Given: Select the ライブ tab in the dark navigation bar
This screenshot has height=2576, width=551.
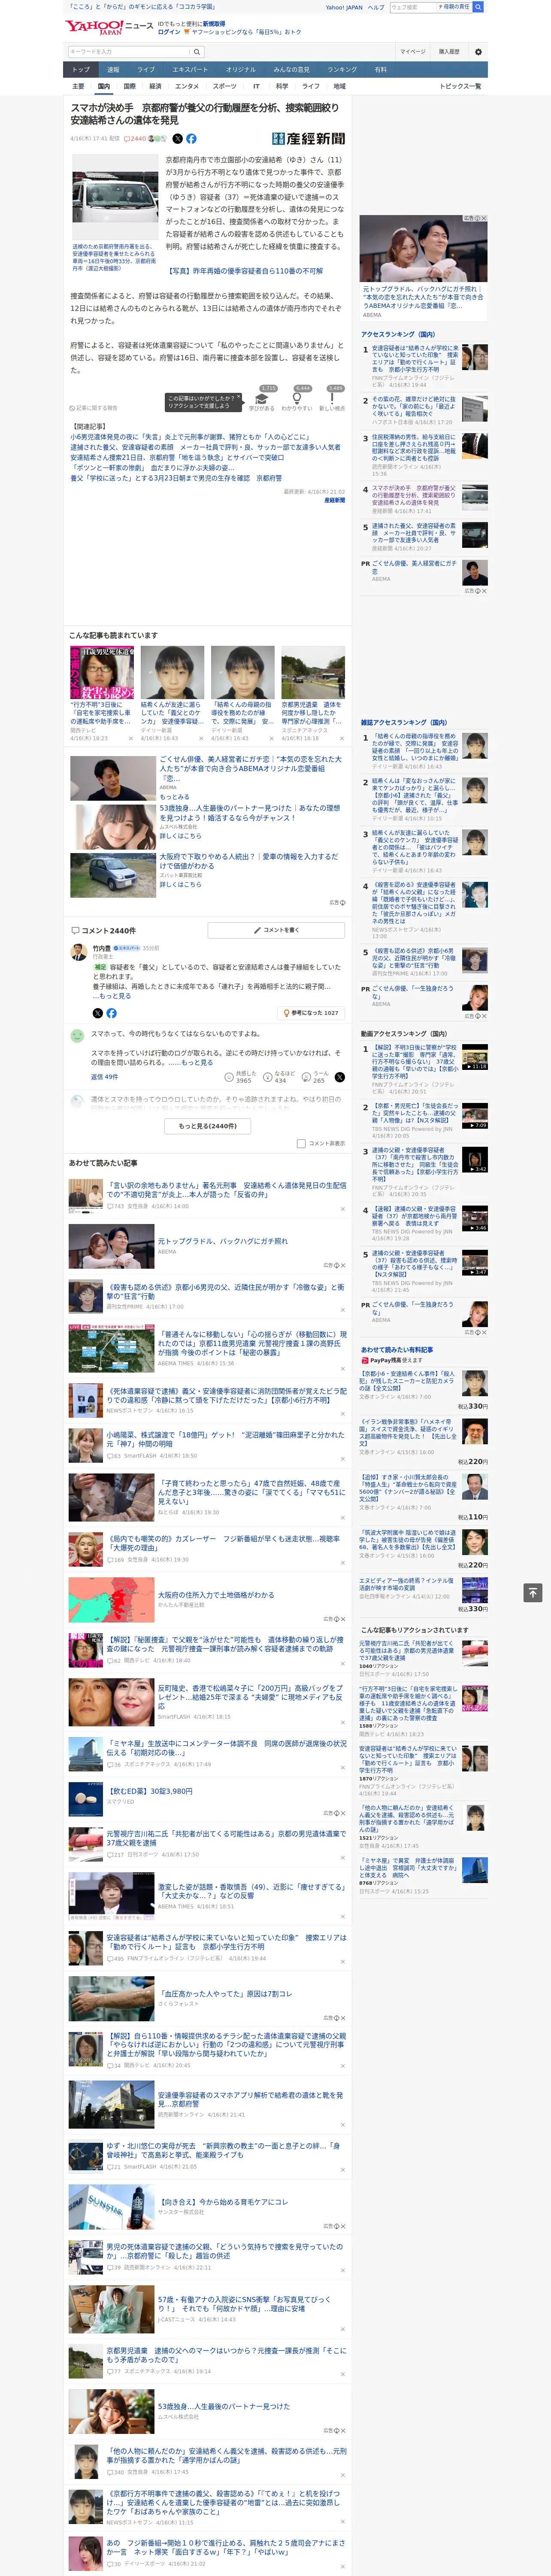Looking at the screenshot, I should [x=146, y=70].
